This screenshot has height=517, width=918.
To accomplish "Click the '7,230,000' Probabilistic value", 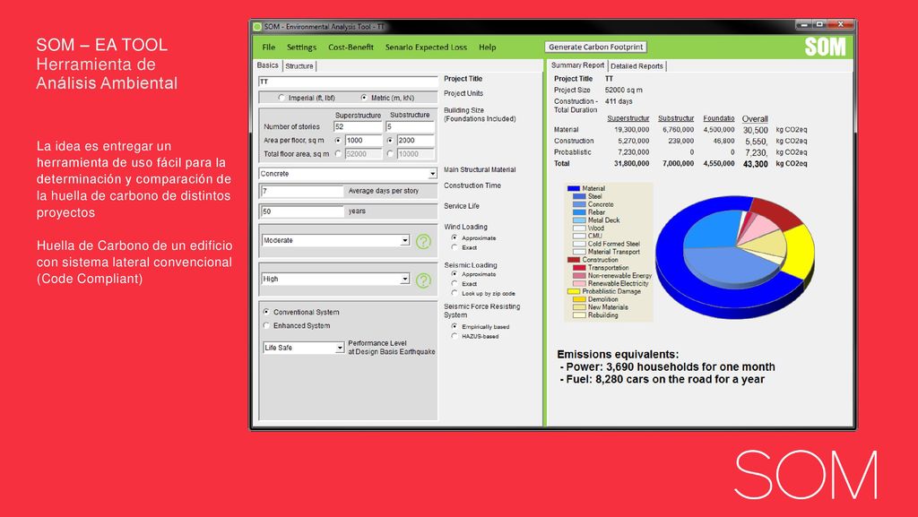I will coord(634,152).
